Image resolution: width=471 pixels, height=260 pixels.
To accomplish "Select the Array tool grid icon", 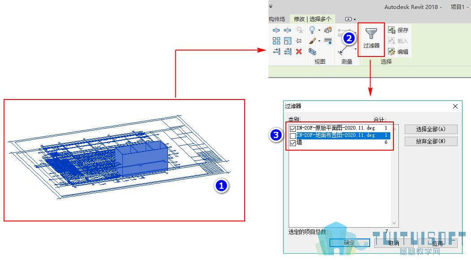I will coord(277,41).
